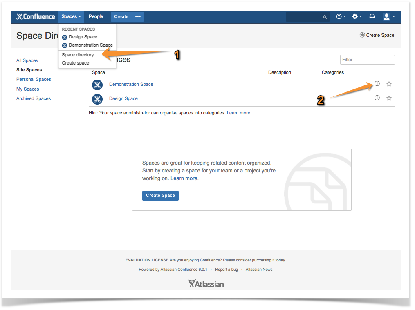Open Archived Spaces in sidebar
The image size is (415, 310).
[34, 98]
